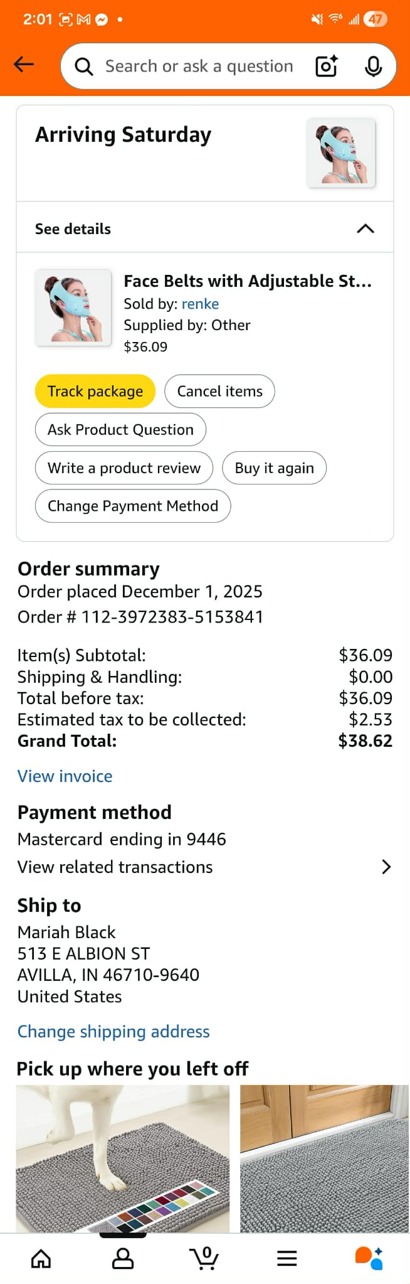Focus the search input field
Screen dimensions: 410x1284
click(x=199, y=66)
